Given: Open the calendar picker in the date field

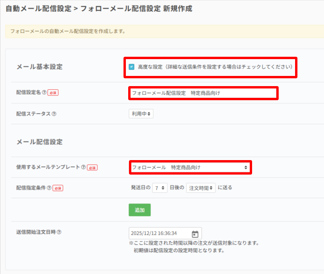Looking at the screenshot, I should 195,234.
